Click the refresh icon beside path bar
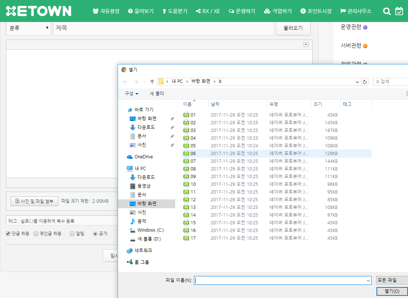 (x=364, y=82)
